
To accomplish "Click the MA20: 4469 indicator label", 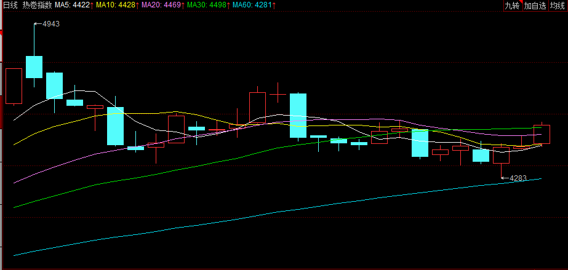I will [x=163, y=5].
